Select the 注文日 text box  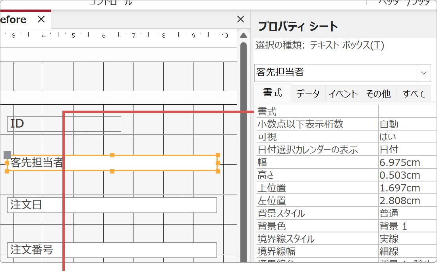(x=111, y=205)
